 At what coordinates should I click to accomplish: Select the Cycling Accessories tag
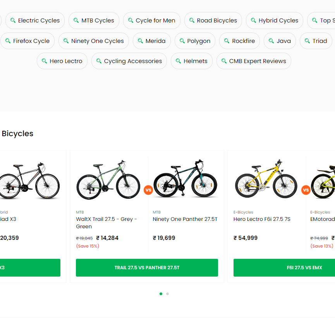129,61
